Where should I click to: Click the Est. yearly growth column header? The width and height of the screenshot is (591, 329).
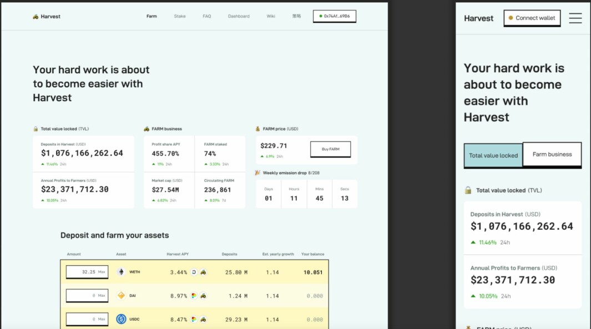[x=278, y=255]
